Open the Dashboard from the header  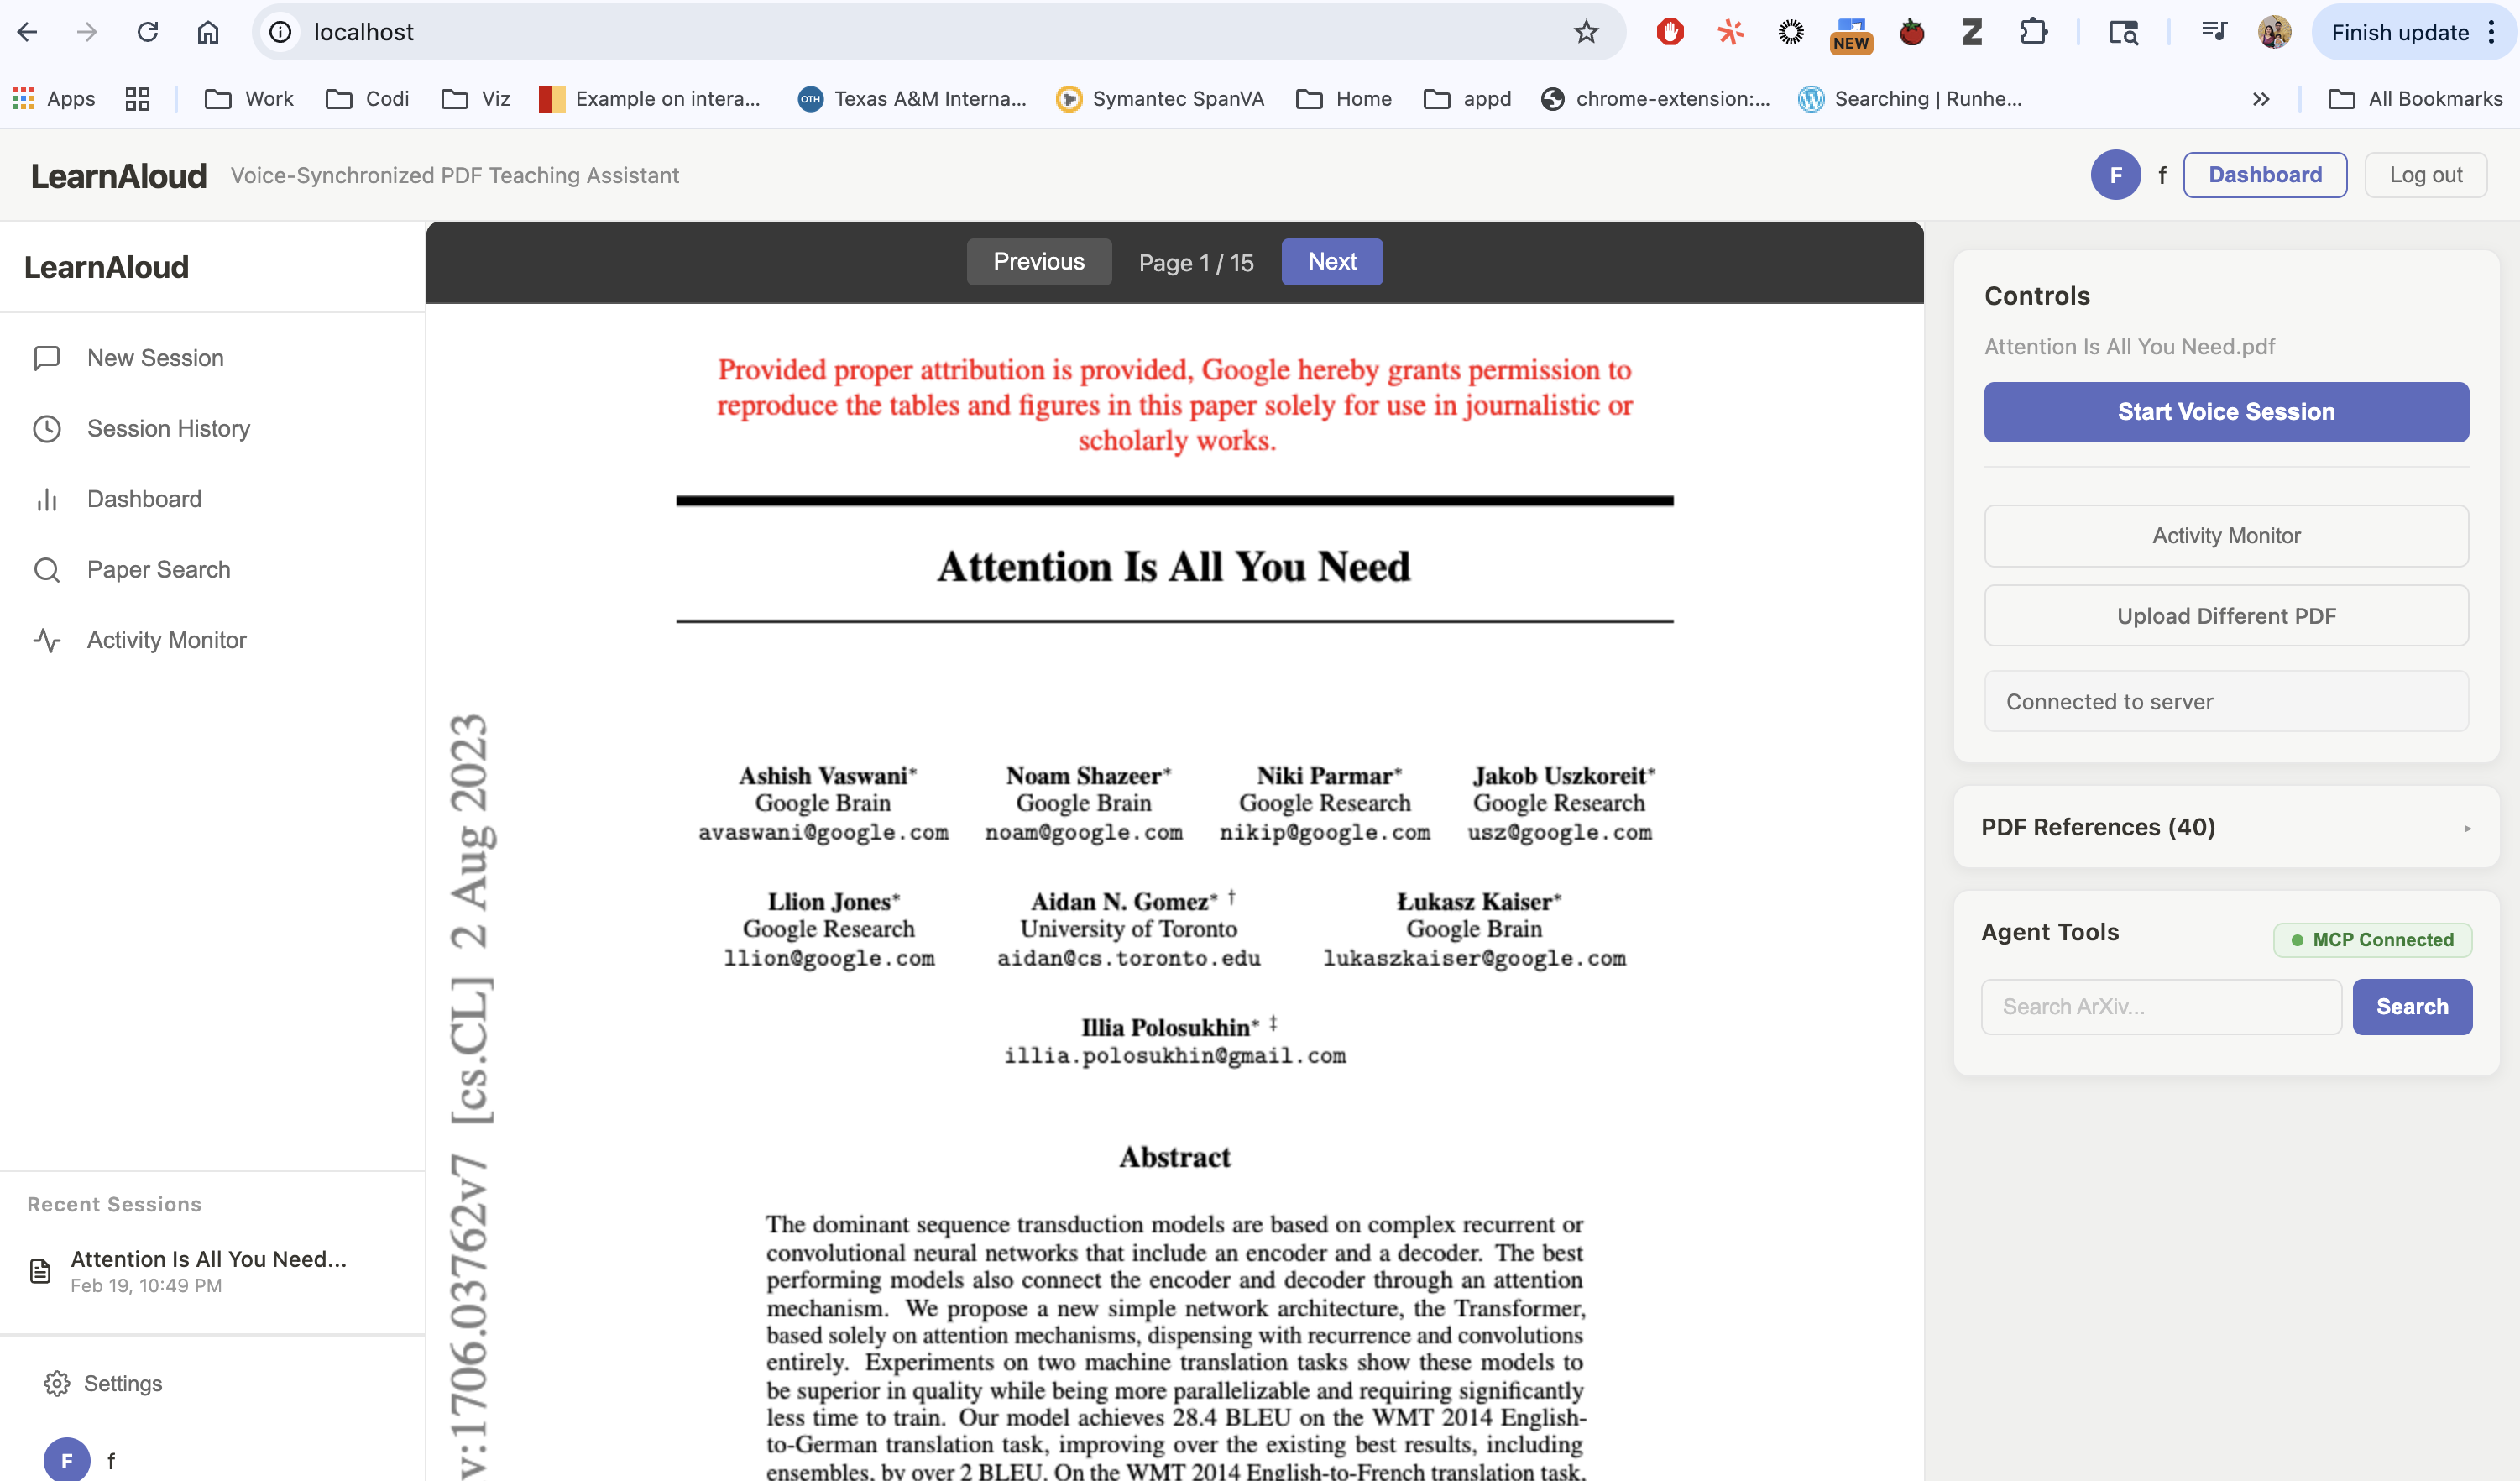pyautogui.click(x=2264, y=175)
